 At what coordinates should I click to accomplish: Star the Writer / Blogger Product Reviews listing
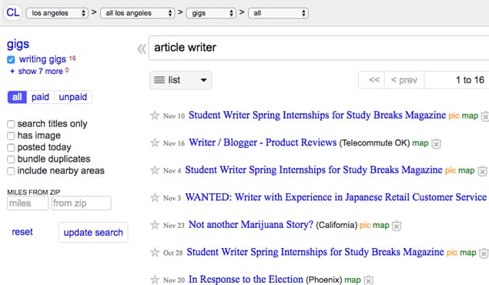click(x=155, y=143)
